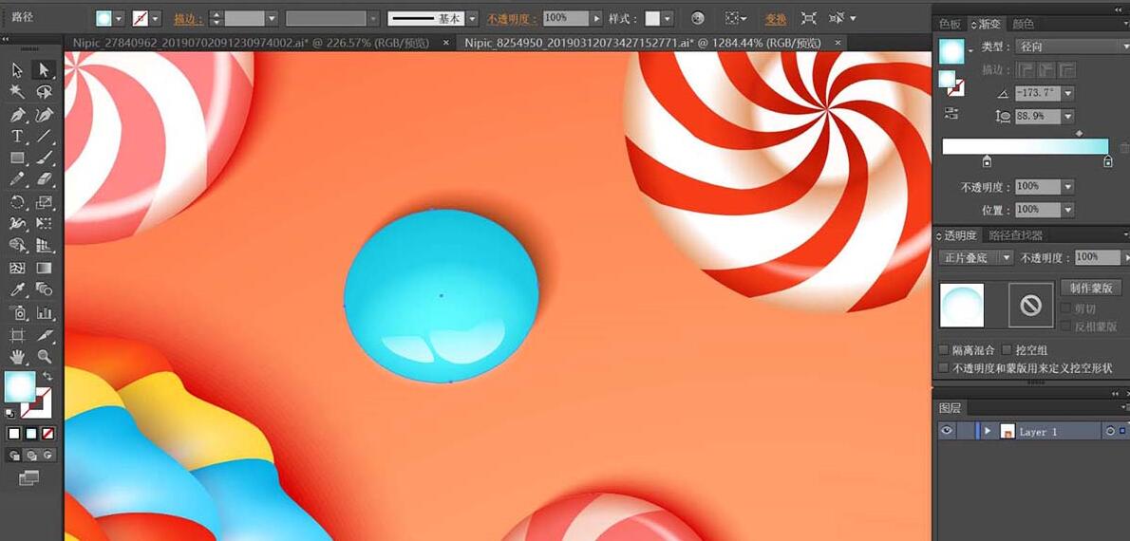Open aspect ratio 88.9% dropdown arrow
The height and width of the screenshot is (541, 1130).
[x=1068, y=116]
